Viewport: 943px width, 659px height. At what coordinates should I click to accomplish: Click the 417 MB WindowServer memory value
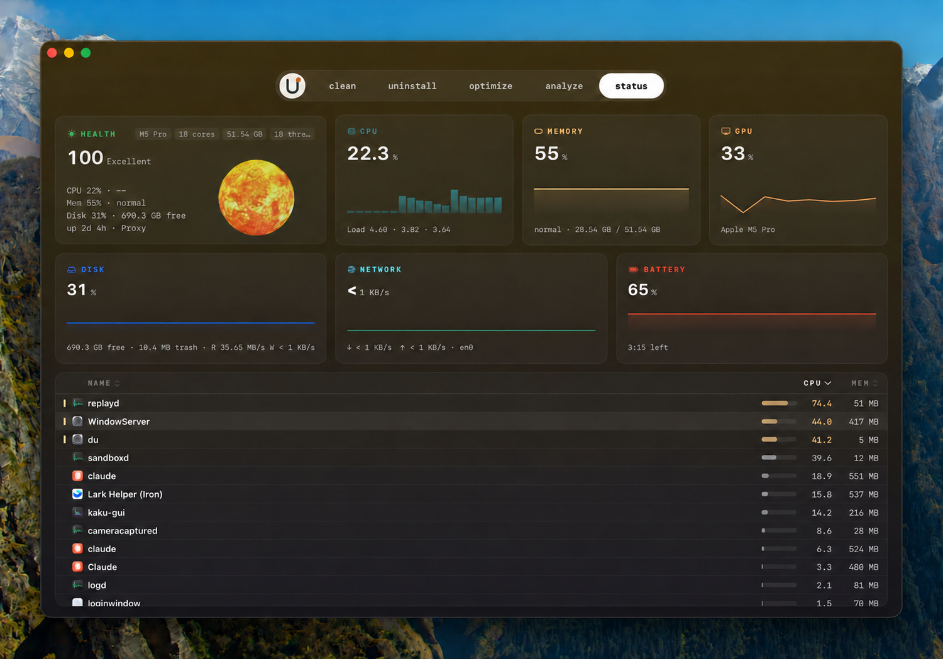863,422
